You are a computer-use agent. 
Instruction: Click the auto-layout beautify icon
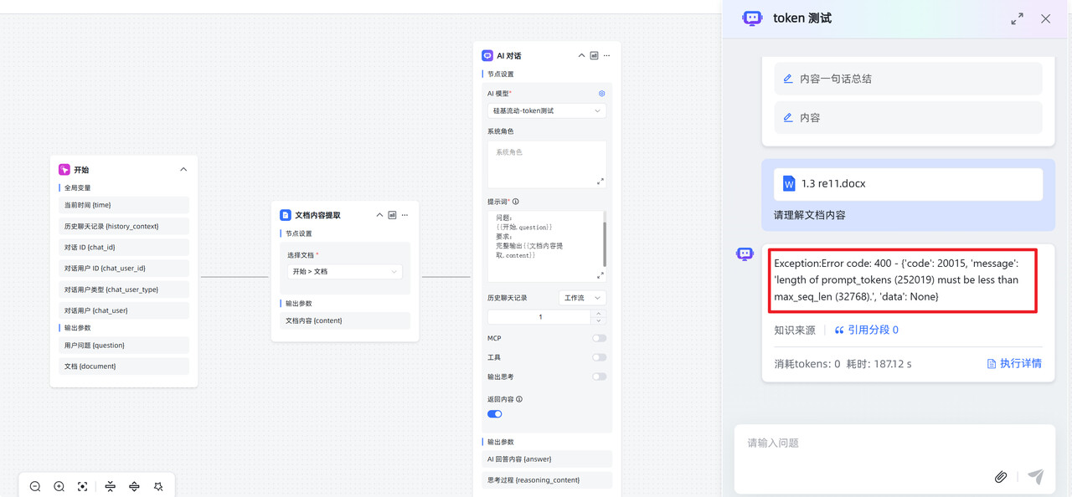click(x=158, y=486)
